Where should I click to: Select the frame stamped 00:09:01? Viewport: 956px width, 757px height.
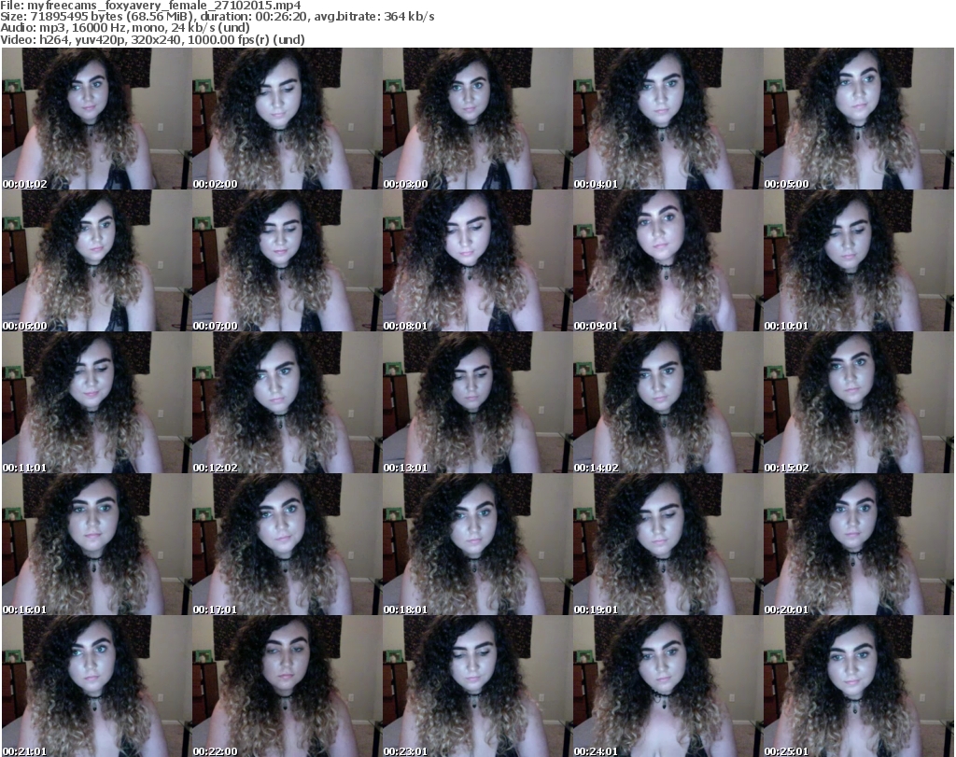point(668,260)
